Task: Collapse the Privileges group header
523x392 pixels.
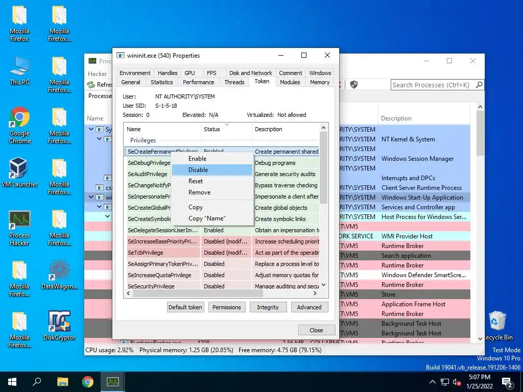Action: (x=143, y=140)
